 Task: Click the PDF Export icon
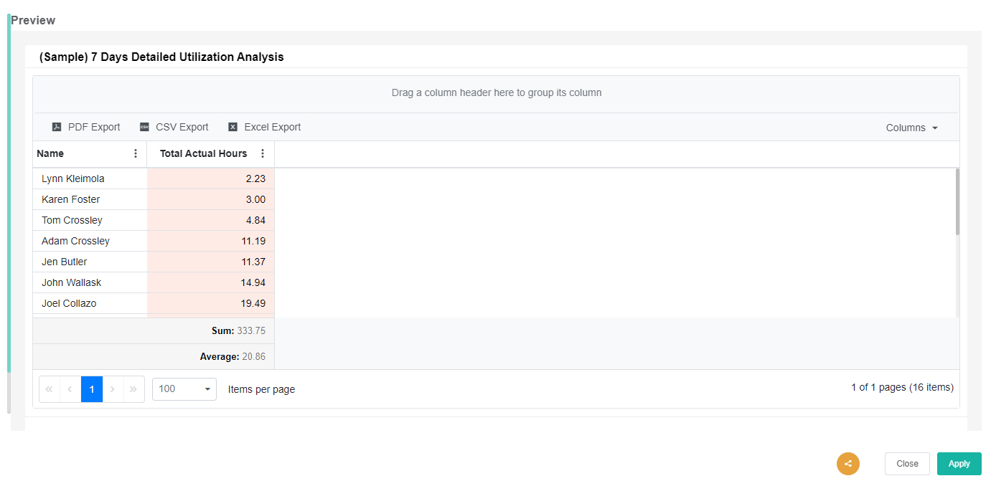[x=57, y=127]
